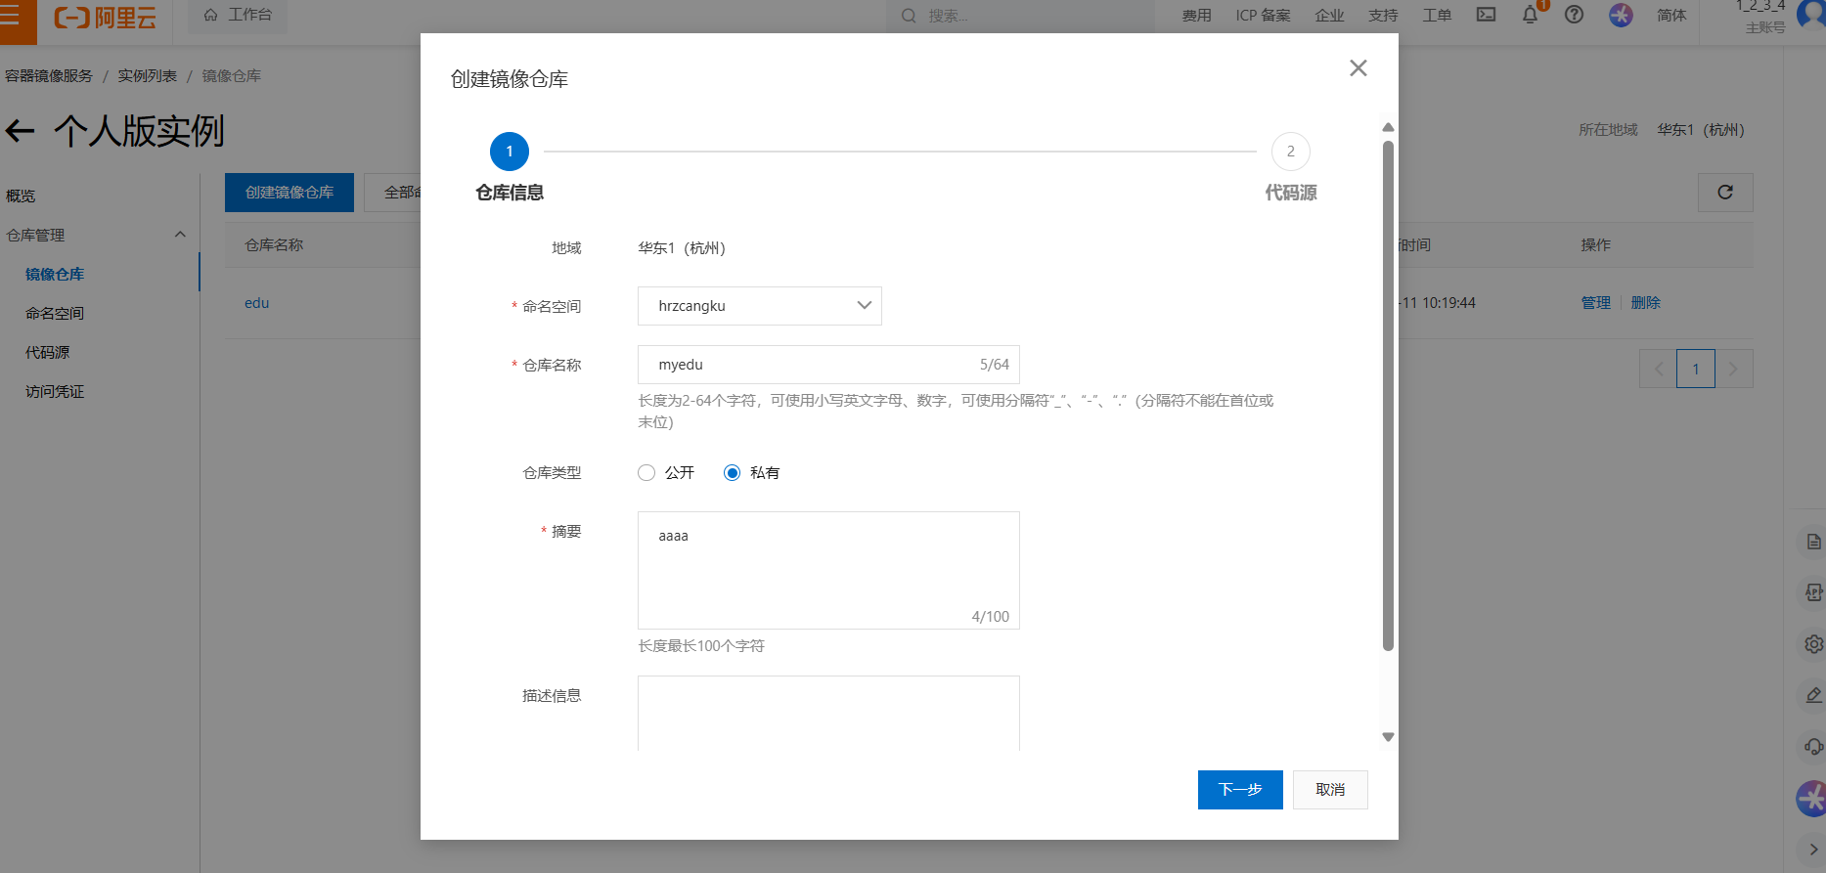The image size is (1826, 873).
Task: Open the 企业 menu
Action: pyautogui.click(x=1329, y=16)
